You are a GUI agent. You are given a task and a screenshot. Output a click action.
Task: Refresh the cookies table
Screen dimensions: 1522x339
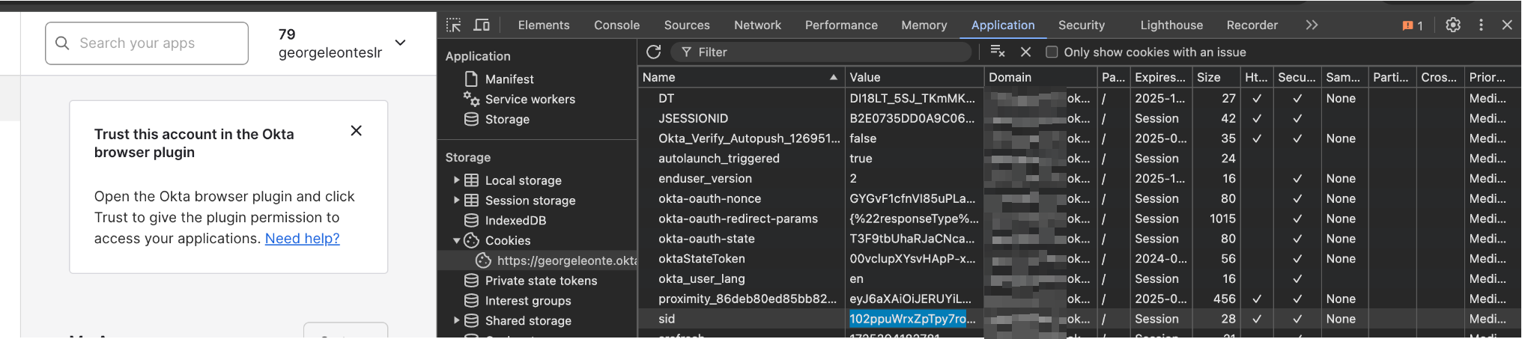pos(654,52)
